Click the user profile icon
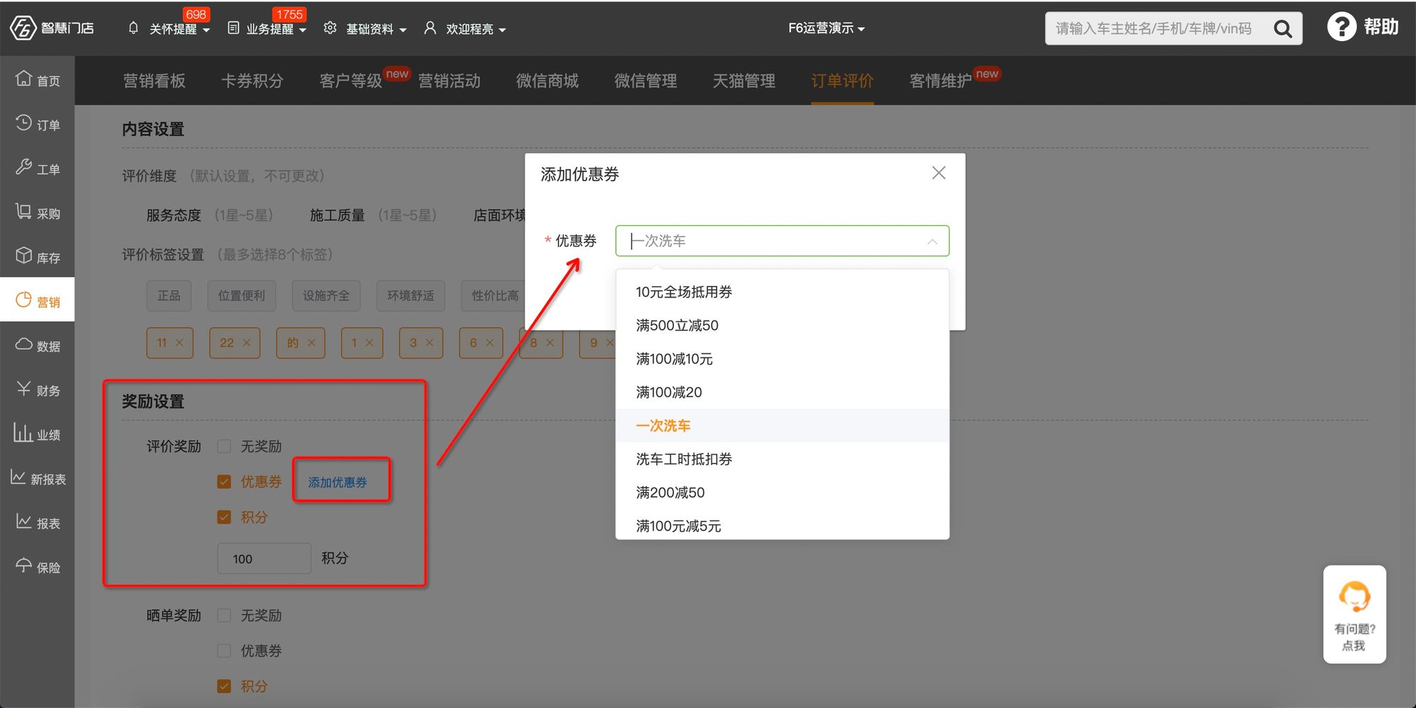The height and width of the screenshot is (708, 1416). point(430,28)
